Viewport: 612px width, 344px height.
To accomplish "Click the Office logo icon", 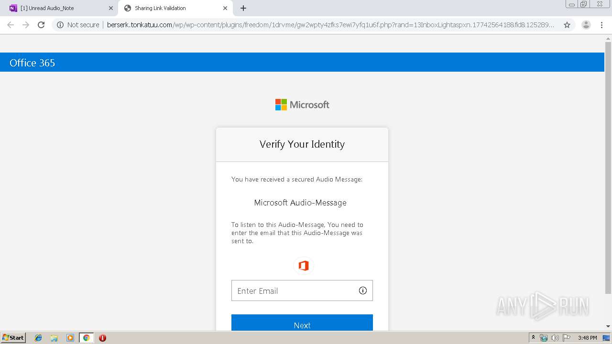I will pos(303,266).
